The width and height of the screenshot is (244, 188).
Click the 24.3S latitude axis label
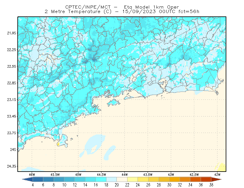[12, 166]
